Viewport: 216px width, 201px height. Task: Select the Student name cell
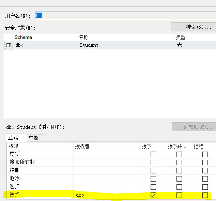tap(126, 45)
